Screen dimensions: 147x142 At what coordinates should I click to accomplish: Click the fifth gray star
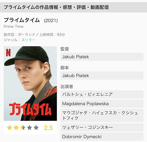(36, 128)
